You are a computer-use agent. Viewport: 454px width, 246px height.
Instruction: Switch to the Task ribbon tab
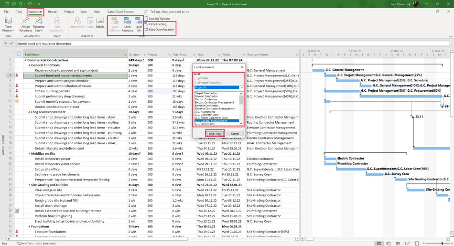point(19,12)
